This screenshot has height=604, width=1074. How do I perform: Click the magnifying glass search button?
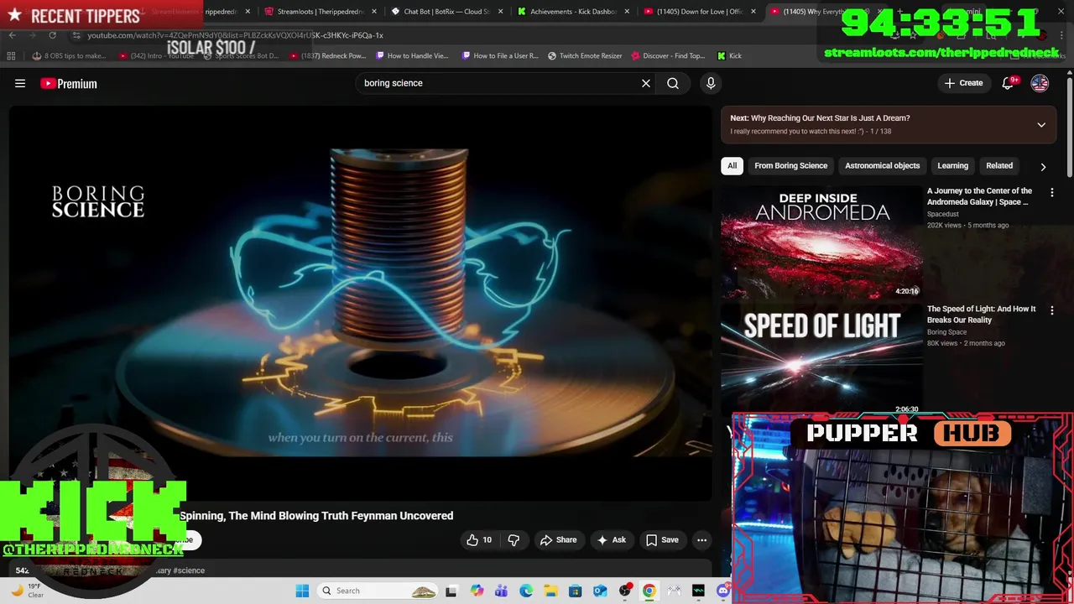click(x=673, y=83)
